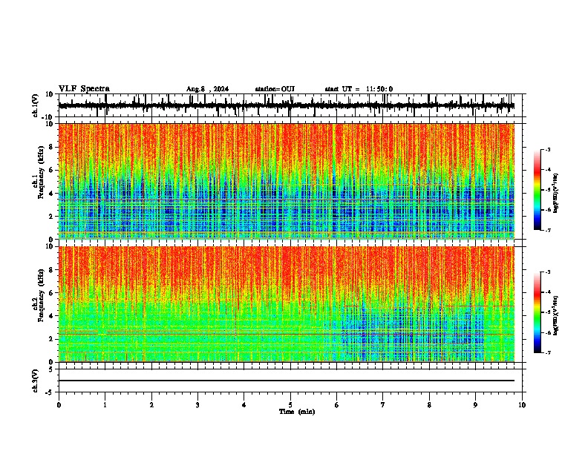
Task: Click the ch.1 frequency axis "8" tick label
Action: point(51,147)
